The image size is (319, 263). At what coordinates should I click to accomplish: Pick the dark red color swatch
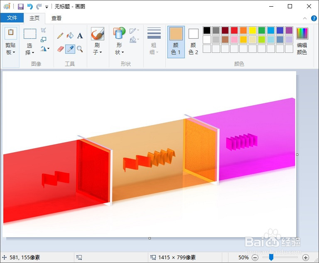[225, 30]
